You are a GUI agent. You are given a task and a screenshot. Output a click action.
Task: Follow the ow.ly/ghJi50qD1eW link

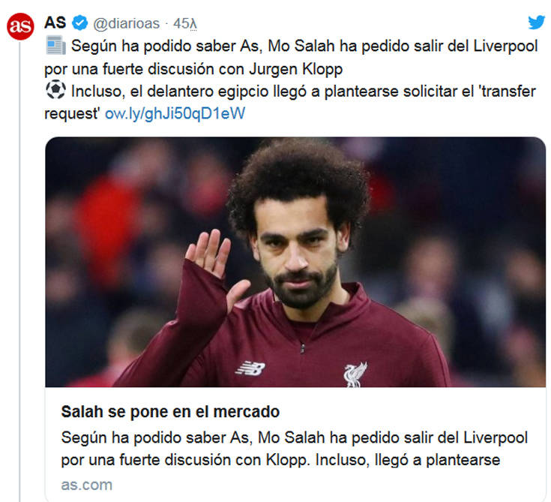pyautogui.click(x=175, y=113)
